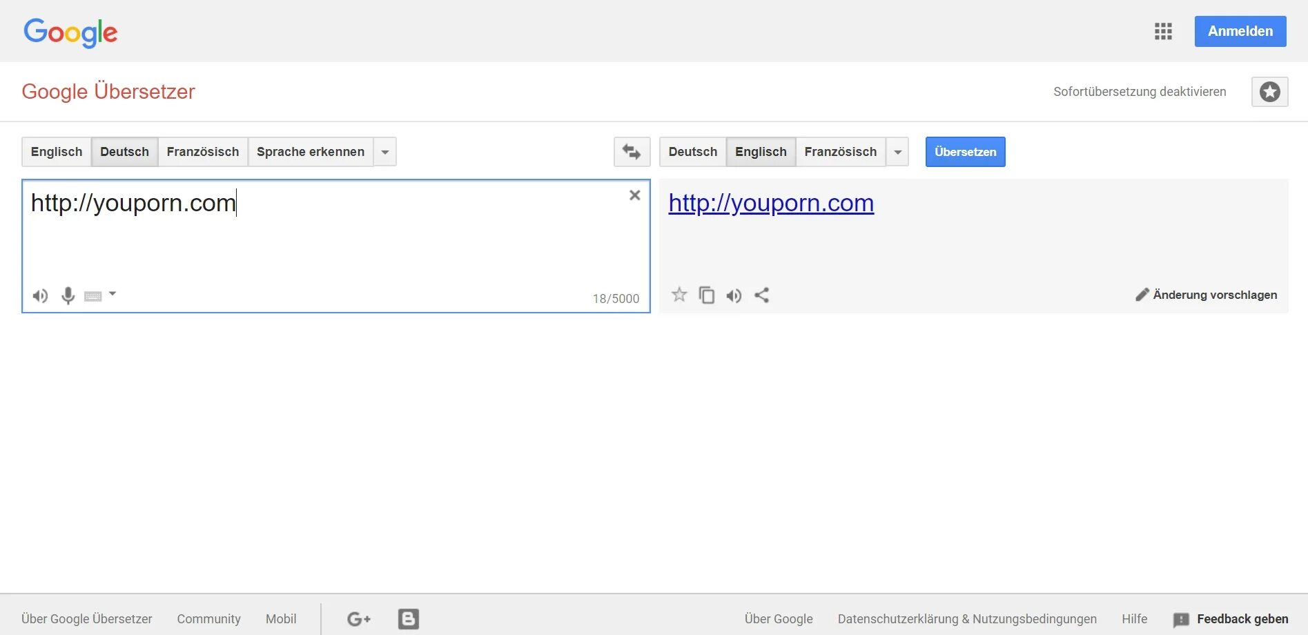Click Google Übersetzer title
Viewport: 1308px width, 635px height.
pos(108,91)
